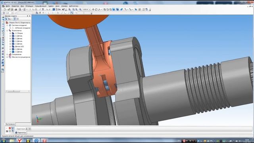Open the Библиотеки menu
Image resolution: width=254 pixels, height=143 pixels.
(74, 6)
